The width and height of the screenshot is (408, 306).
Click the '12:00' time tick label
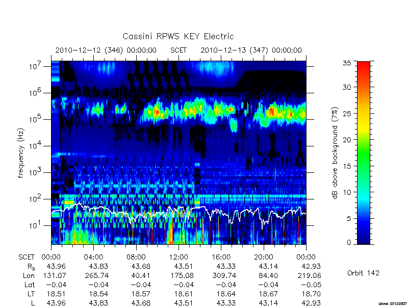(x=178, y=258)
